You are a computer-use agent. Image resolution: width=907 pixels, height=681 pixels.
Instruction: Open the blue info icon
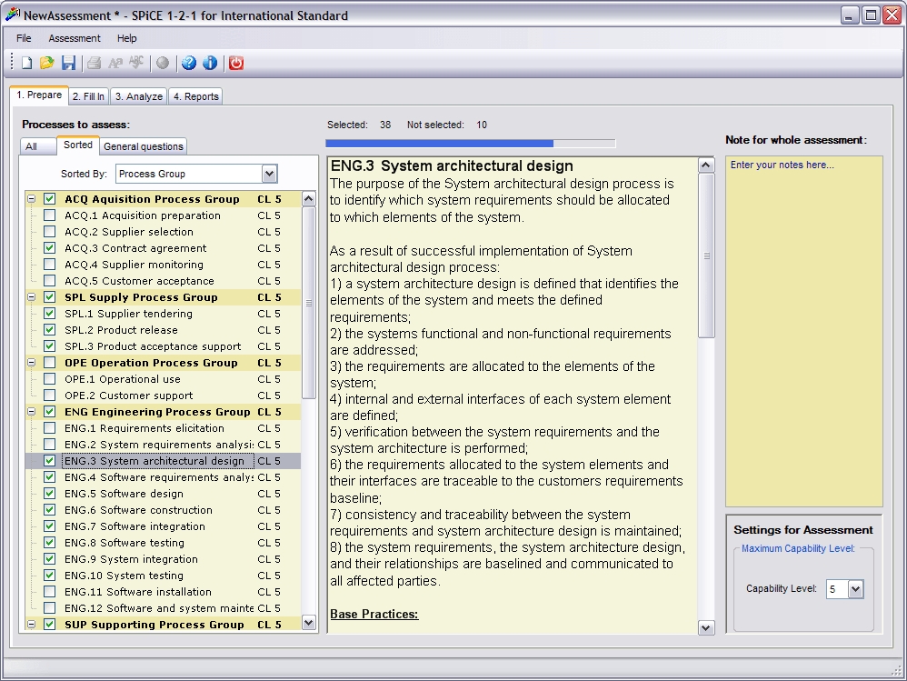210,63
